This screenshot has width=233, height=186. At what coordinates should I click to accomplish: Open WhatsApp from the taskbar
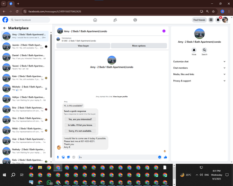click(49, 182)
